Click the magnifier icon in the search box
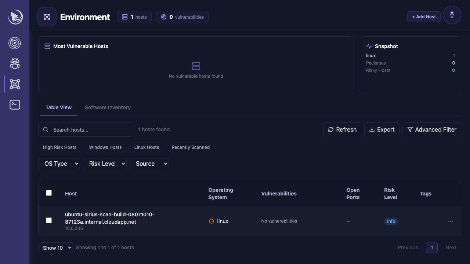This screenshot has width=470, height=264. pyautogui.click(x=46, y=129)
